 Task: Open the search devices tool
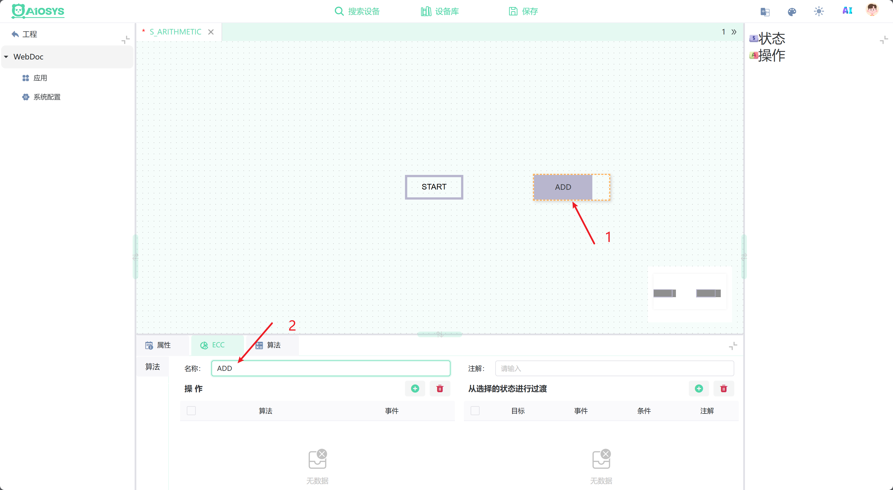pyautogui.click(x=357, y=11)
